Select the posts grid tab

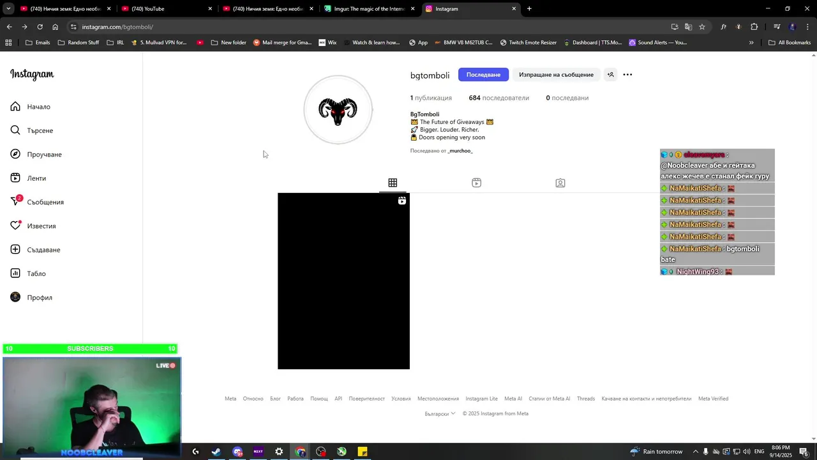tap(393, 183)
